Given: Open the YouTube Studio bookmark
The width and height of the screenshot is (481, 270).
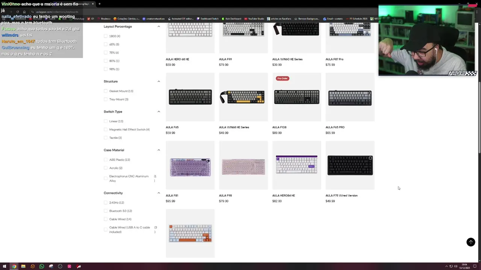Looking at the screenshot, I should click(254, 18).
